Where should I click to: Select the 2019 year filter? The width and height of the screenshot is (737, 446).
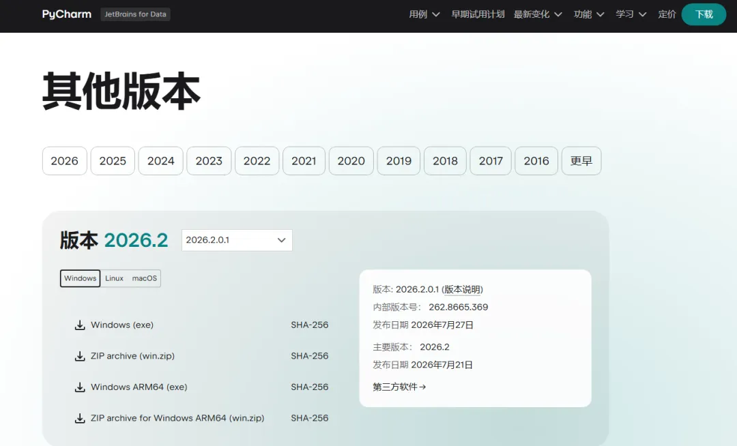pyautogui.click(x=399, y=161)
